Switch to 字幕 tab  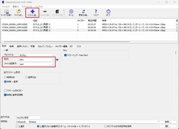tap(32, 46)
